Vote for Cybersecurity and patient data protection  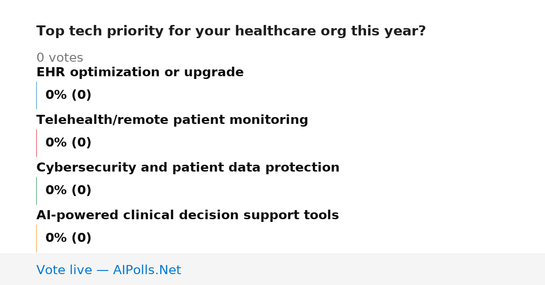(x=188, y=168)
